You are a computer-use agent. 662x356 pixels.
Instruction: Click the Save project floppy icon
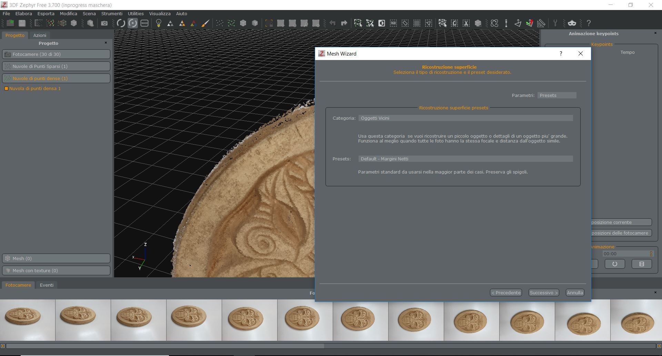tap(22, 23)
